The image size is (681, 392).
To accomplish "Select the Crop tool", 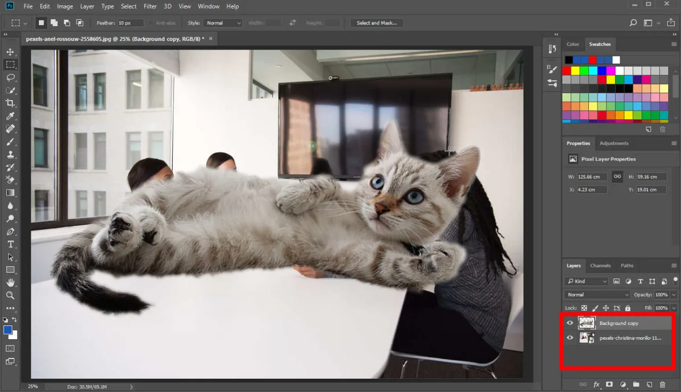I will pyautogui.click(x=10, y=103).
